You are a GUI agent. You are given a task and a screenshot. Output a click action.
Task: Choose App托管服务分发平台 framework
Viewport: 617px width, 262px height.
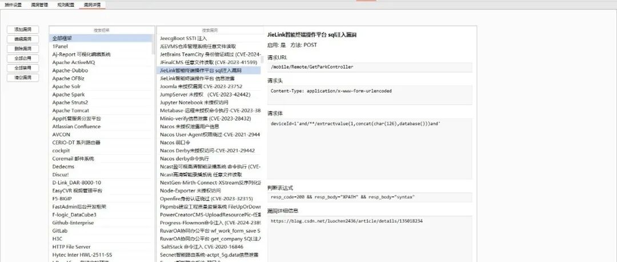point(101,118)
